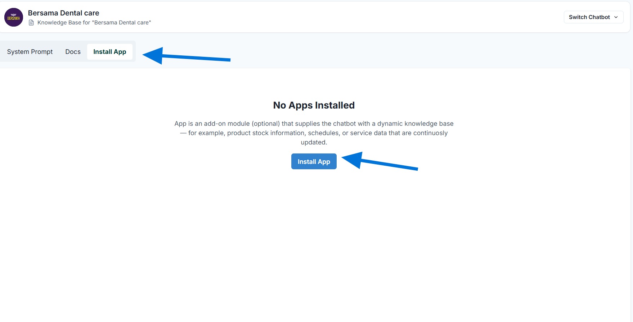Open the Docs tab
The width and height of the screenshot is (633, 322).
click(x=73, y=52)
